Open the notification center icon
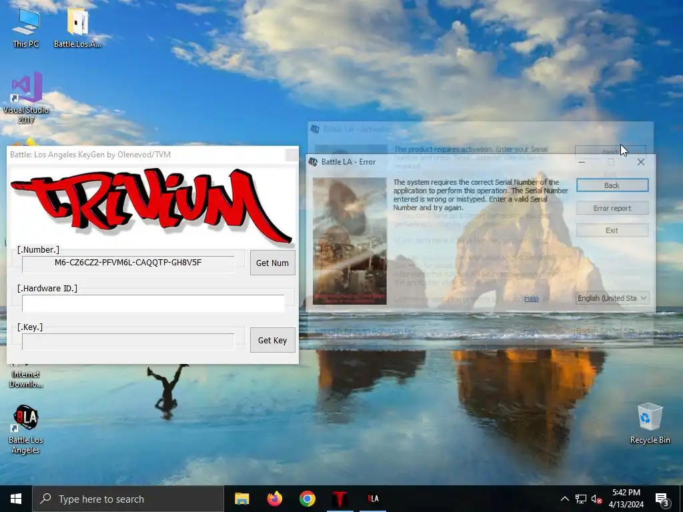 point(662,499)
